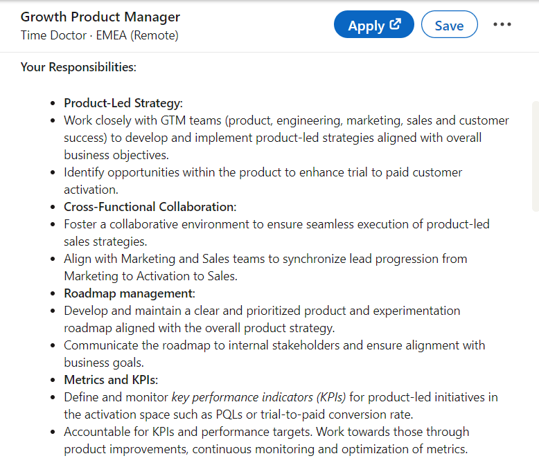
Task: Click the "Your Responsibilities:" heading
Action: tap(78, 67)
